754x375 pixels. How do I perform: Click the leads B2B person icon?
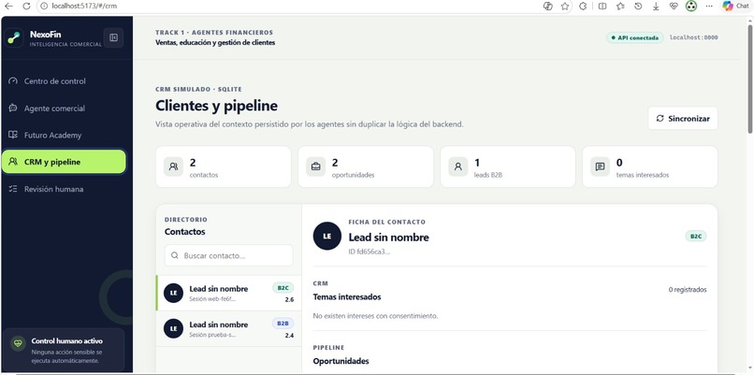click(458, 166)
